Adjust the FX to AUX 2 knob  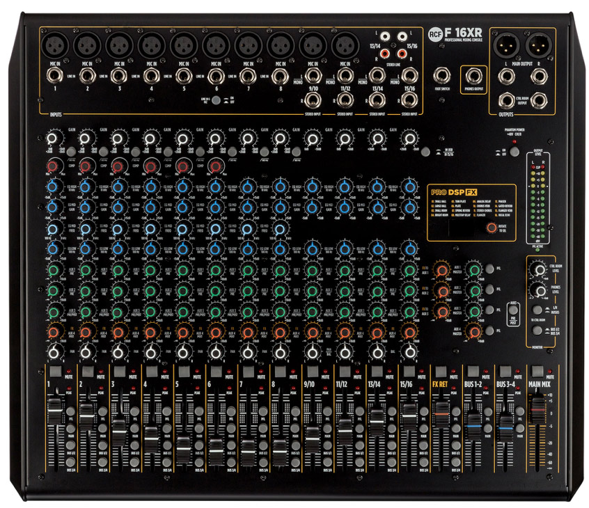click(442, 291)
